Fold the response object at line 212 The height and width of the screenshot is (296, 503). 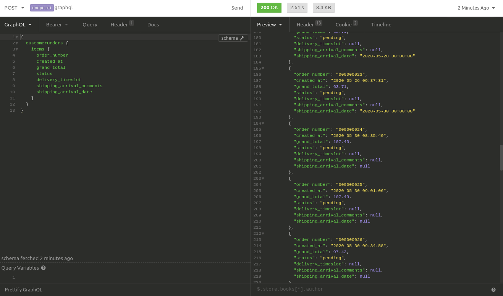(263, 234)
